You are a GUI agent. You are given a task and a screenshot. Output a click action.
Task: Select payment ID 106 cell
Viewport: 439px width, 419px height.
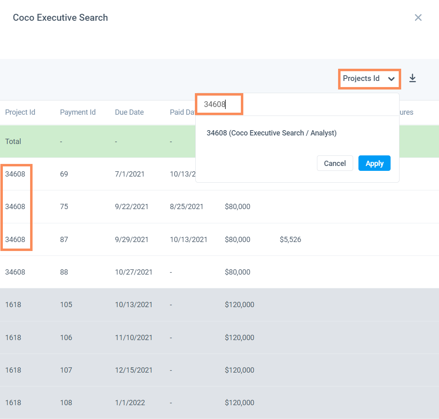tap(66, 338)
